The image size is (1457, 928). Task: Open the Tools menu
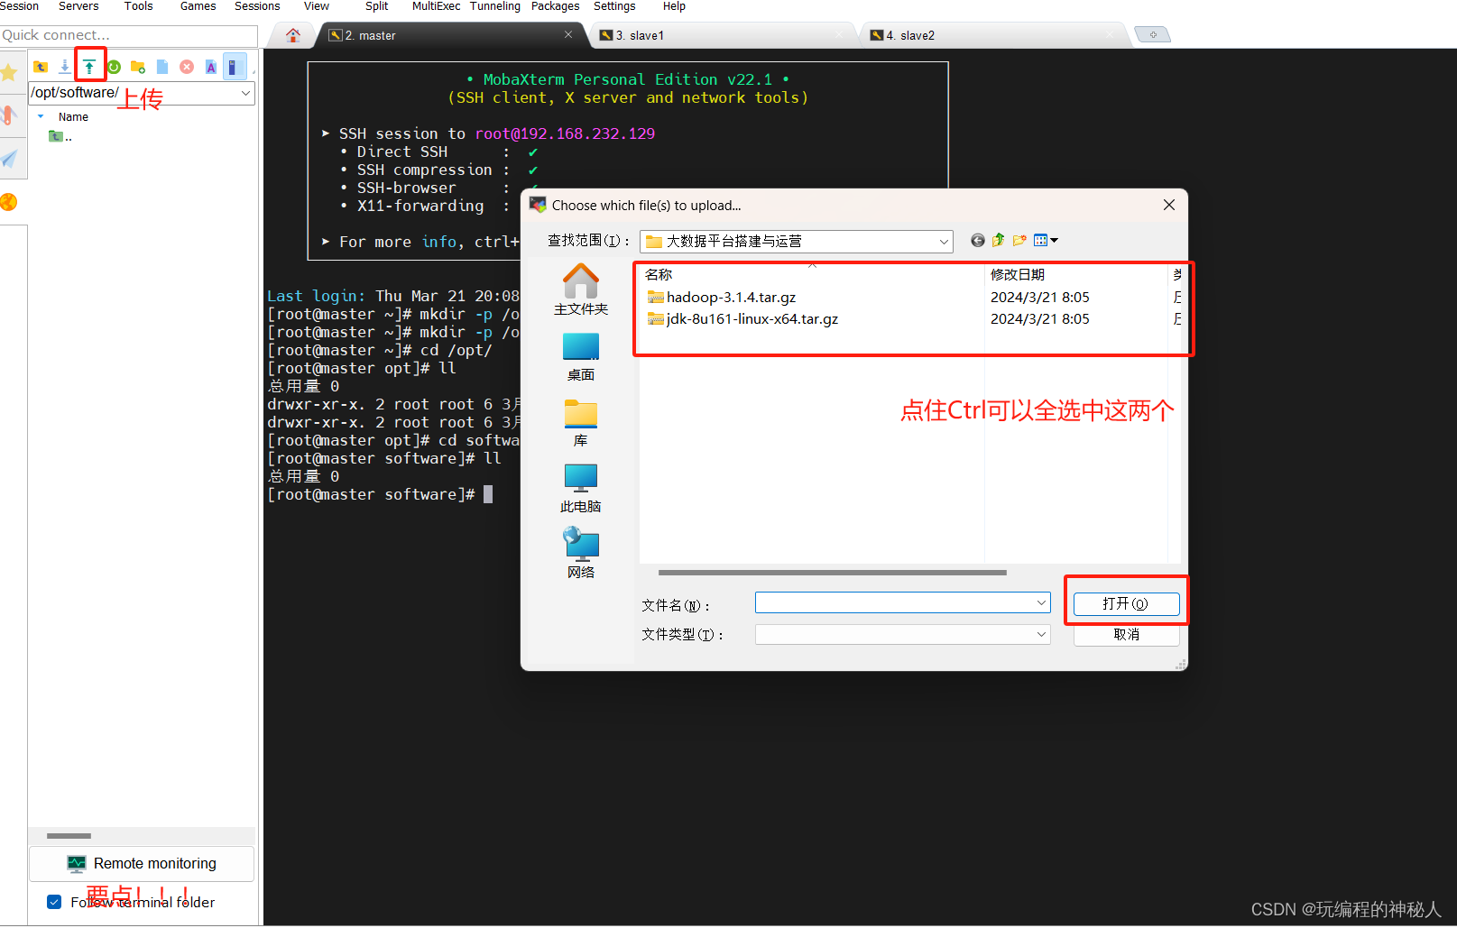click(138, 6)
